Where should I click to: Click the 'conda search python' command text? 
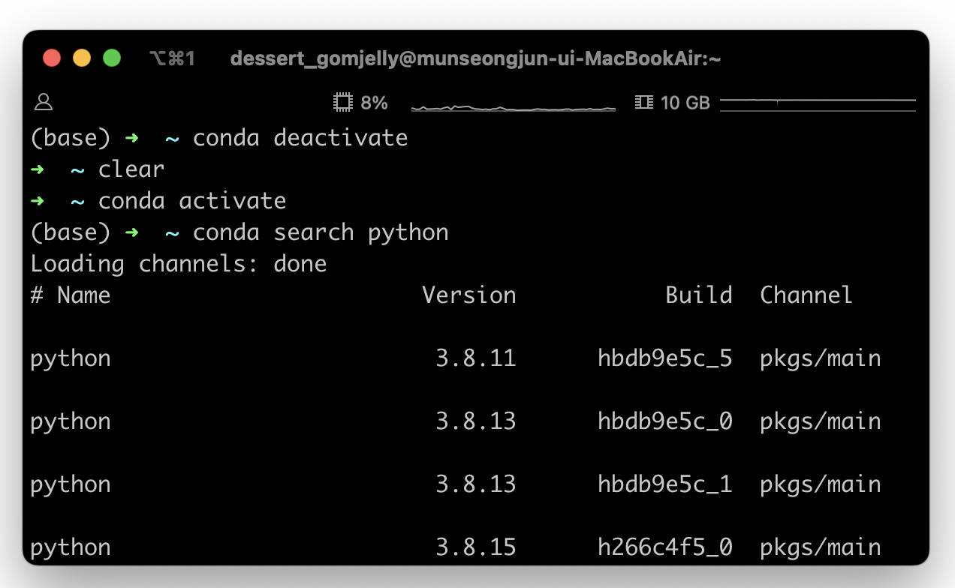(321, 232)
